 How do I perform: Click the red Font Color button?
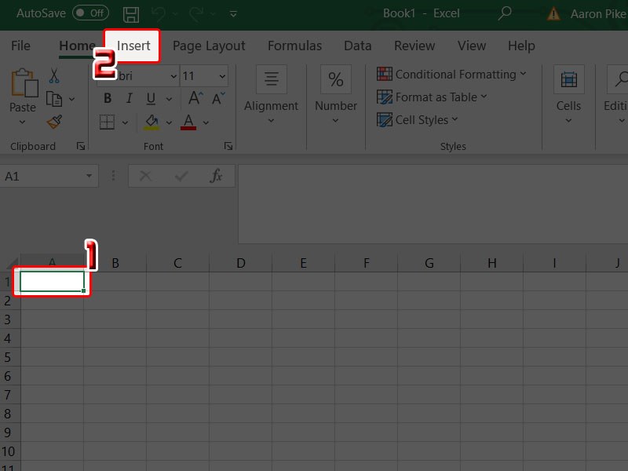188,122
